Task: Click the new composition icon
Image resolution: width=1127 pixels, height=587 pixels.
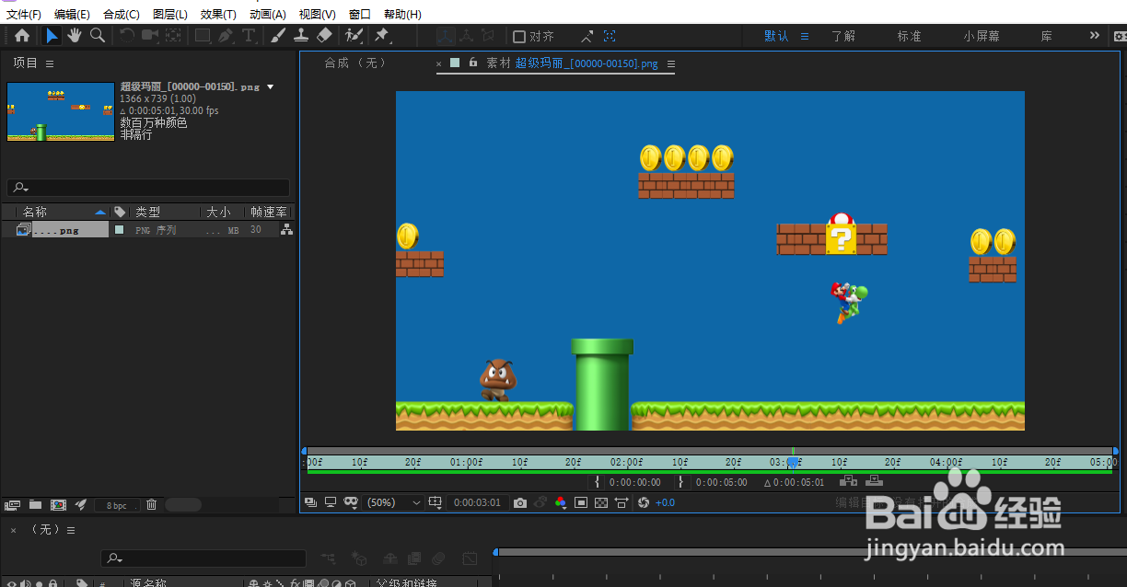Action: click(58, 504)
